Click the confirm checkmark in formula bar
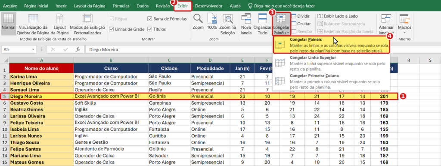Screen dimensions: 441x166 [66, 50]
